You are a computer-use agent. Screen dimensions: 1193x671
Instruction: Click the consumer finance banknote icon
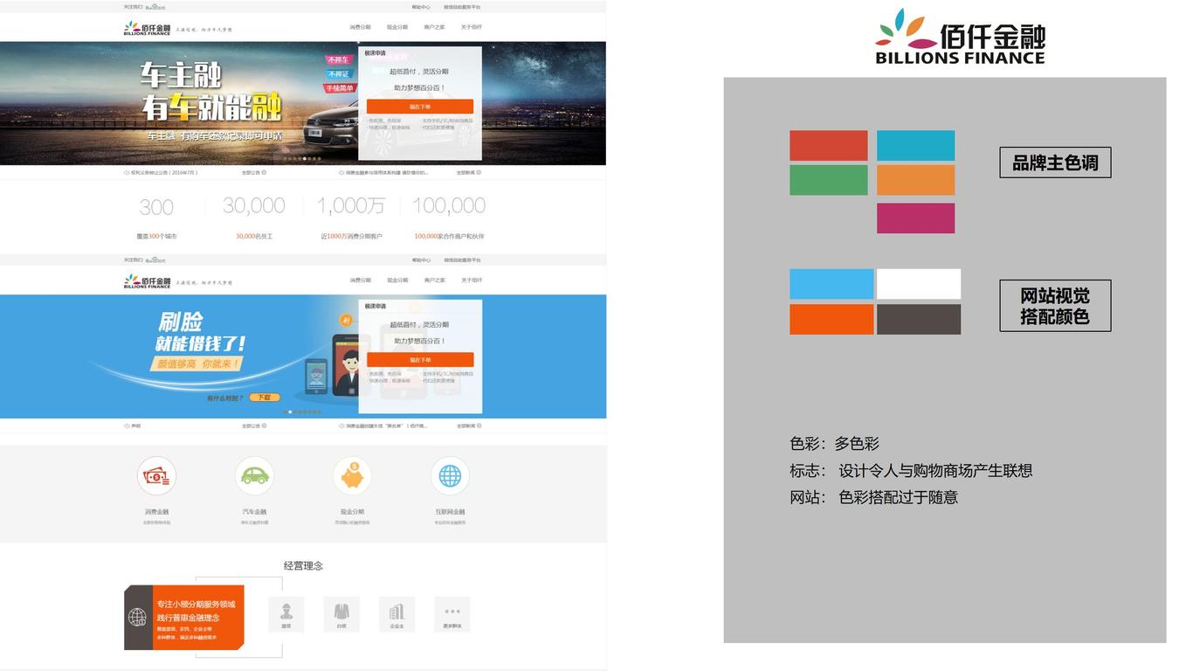click(156, 476)
